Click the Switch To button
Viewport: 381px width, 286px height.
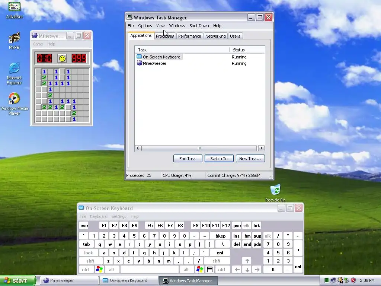pos(219,159)
